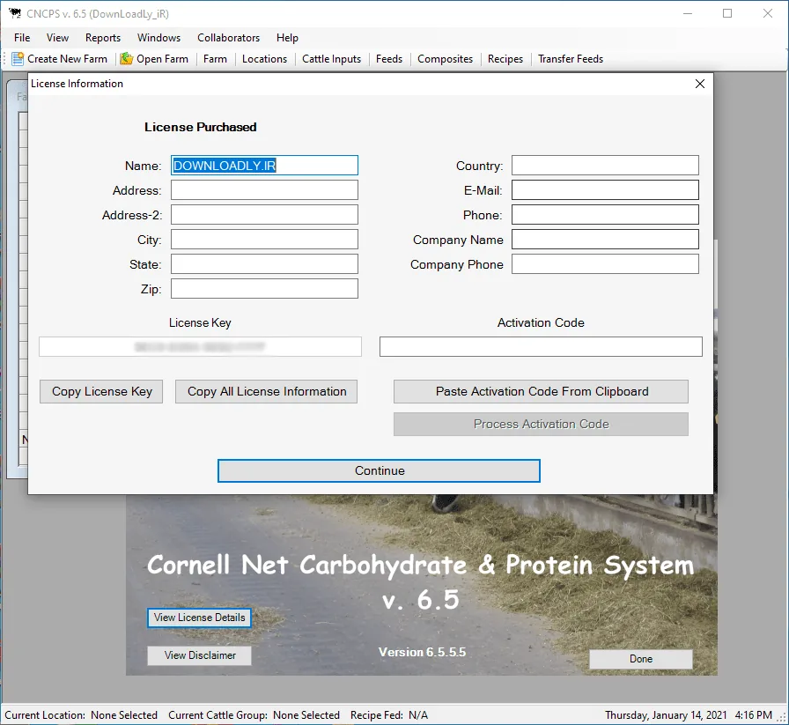Click into the Activation Code field
789x725 pixels.
[541, 347]
